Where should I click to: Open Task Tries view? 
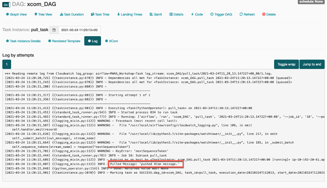point(100,14)
